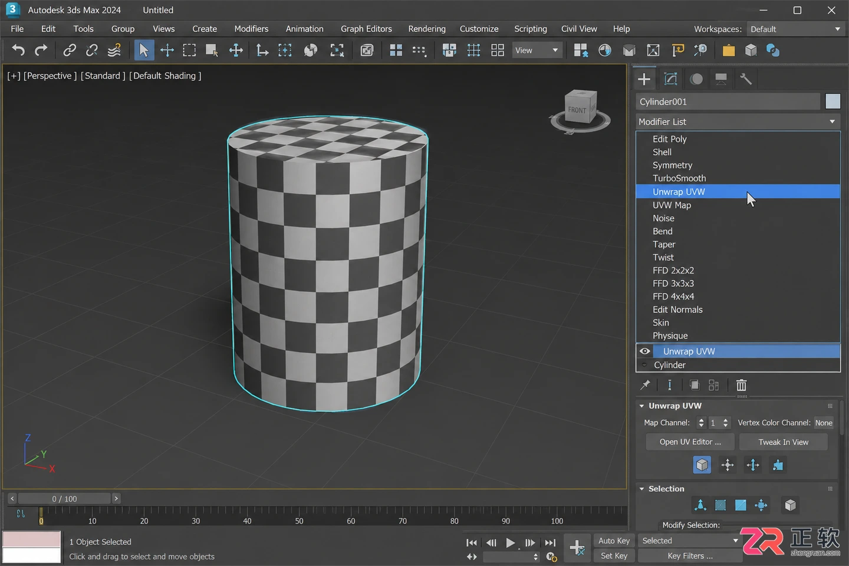Select Vertex sub-object mode icon

(700, 505)
